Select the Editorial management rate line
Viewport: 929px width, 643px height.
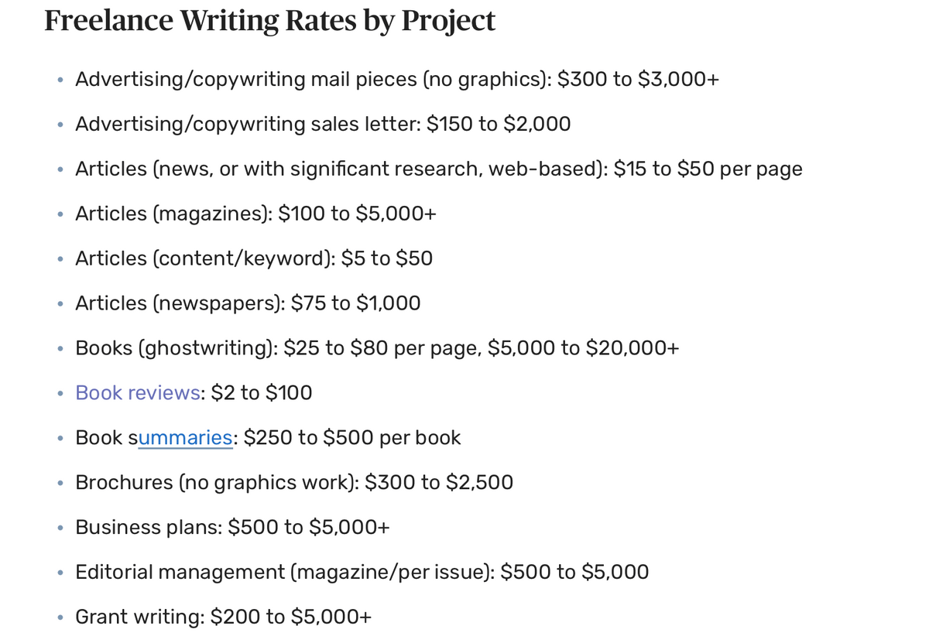point(362,573)
